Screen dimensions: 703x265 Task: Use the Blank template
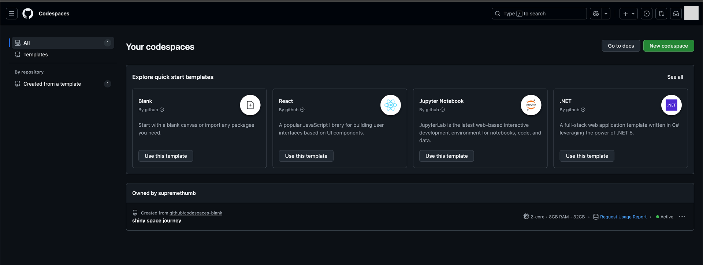point(165,156)
